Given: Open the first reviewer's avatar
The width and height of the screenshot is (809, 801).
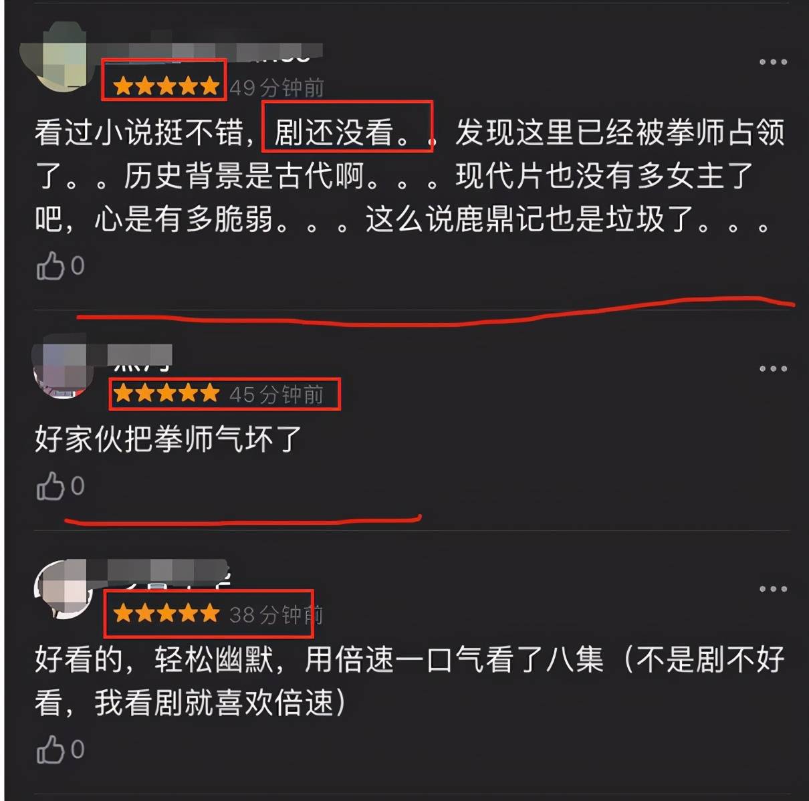Looking at the screenshot, I should 62,59.
